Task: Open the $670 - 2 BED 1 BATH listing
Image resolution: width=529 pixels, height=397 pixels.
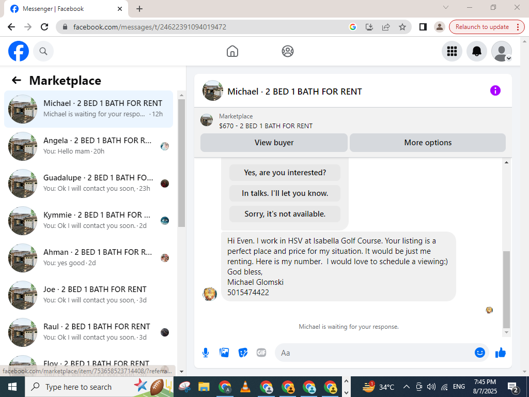Action: pos(266,126)
